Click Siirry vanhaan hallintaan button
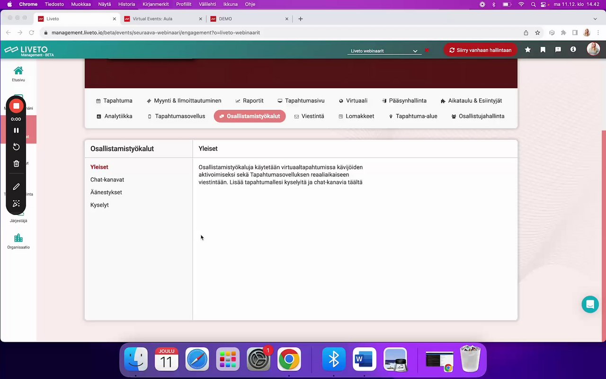Screen dimensions: 606x379 pyautogui.click(x=481, y=50)
